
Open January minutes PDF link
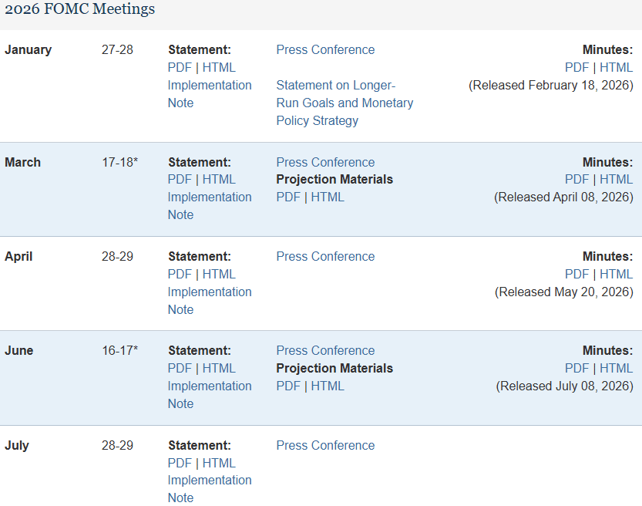[x=577, y=67]
